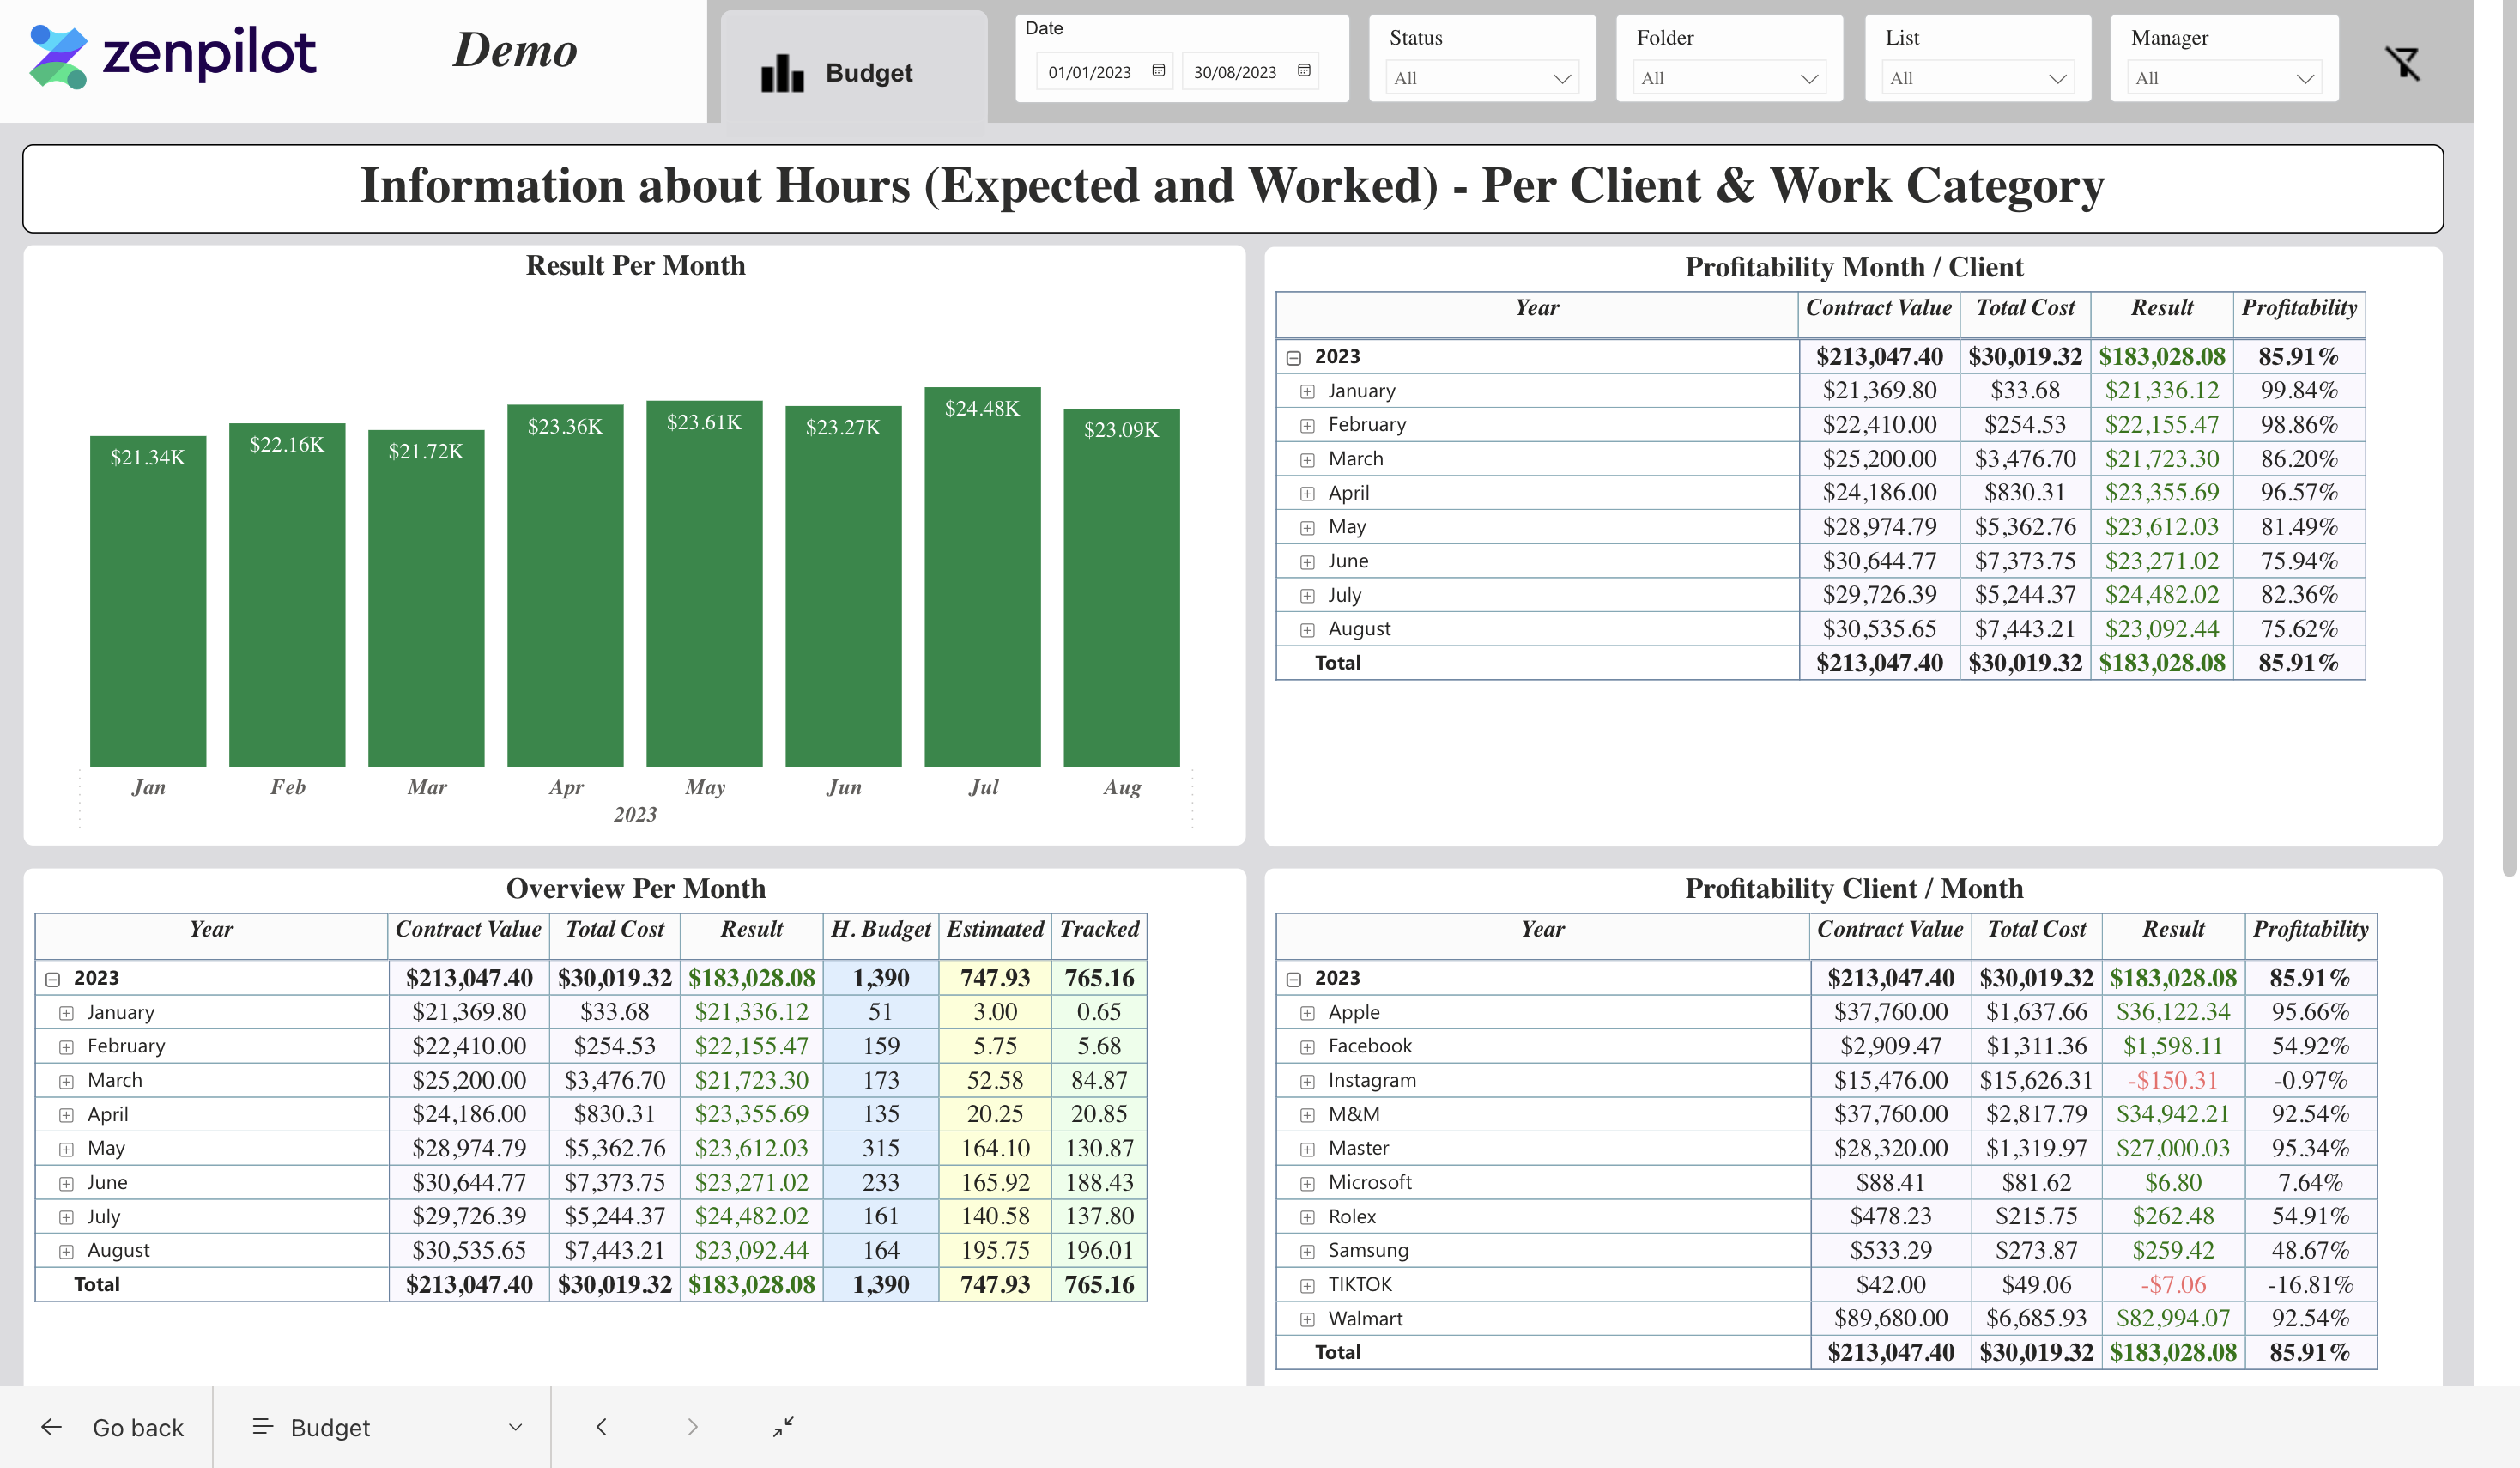Collapse the 2023 row in Profitability Month / Client
The width and height of the screenshot is (2520, 1468).
pyautogui.click(x=1293, y=356)
